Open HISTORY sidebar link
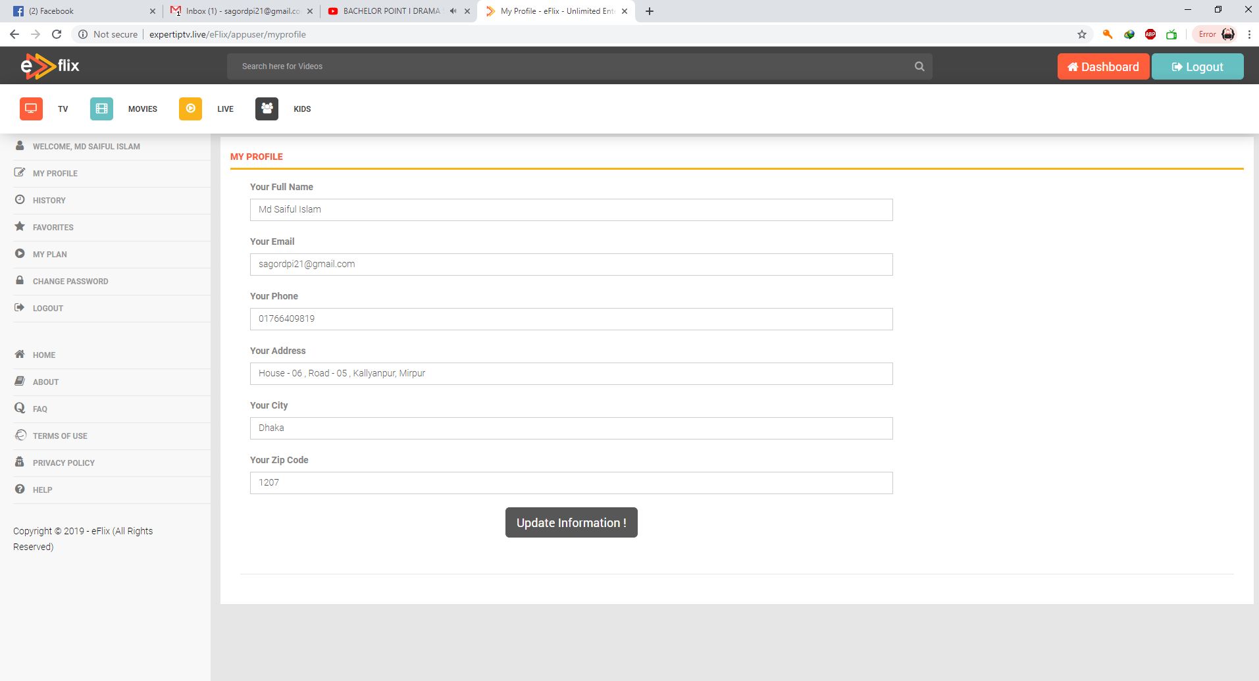The image size is (1259, 681). pyautogui.click(x=49, y=201)
